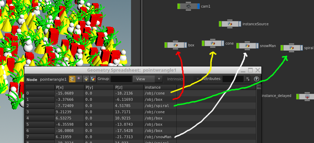Select row 7 in the spreadsheet
The image size is (314, 143).
(40, 137)
